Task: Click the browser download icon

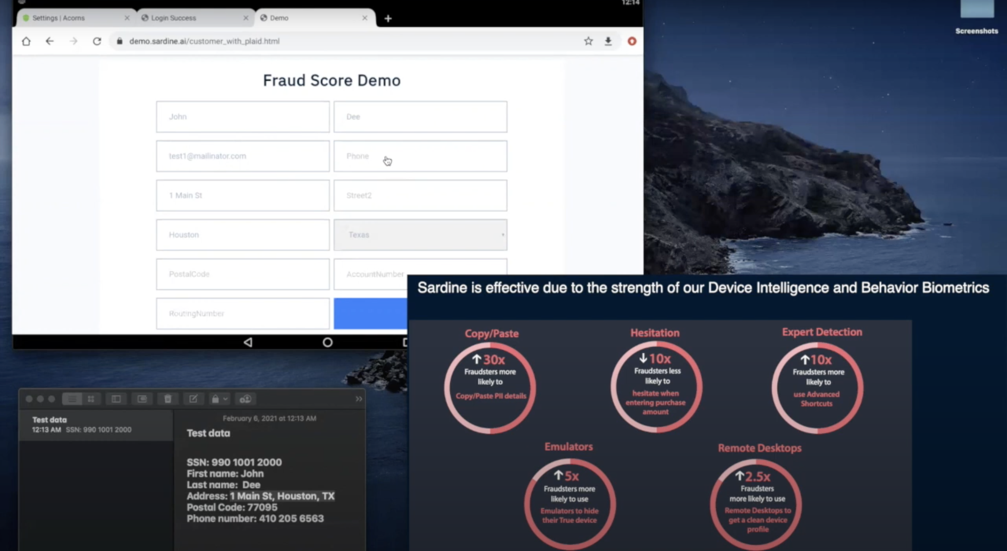Action: (x=608, y=41)
